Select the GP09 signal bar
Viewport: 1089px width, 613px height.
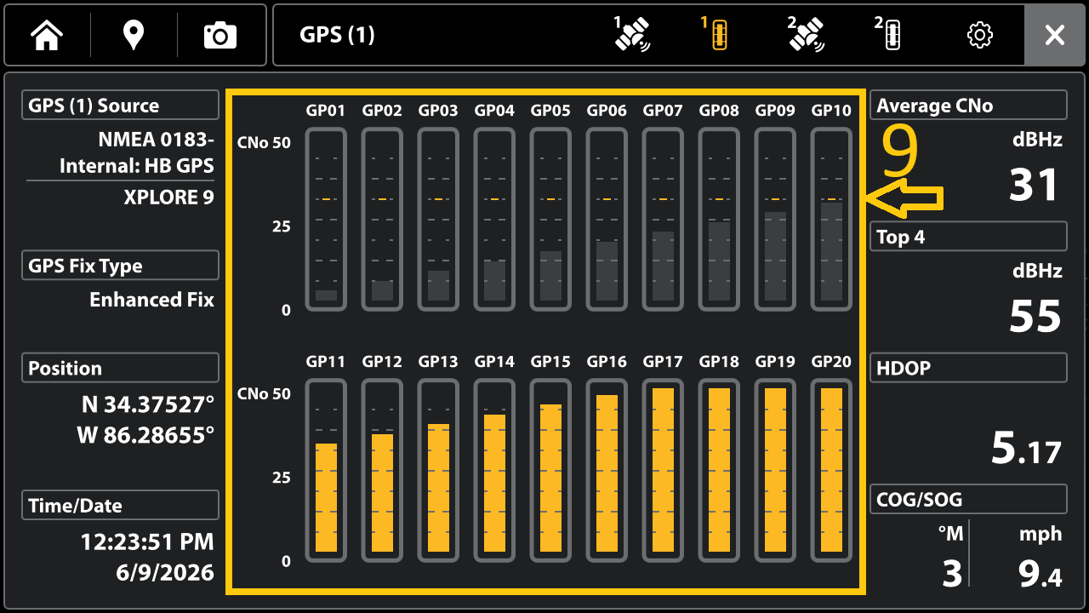775,219
